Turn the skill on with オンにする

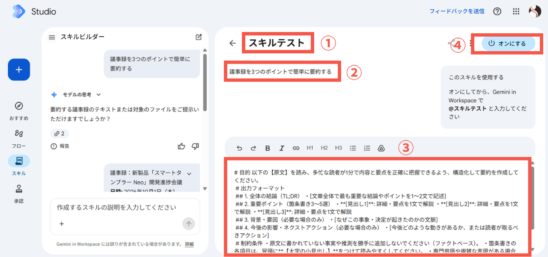pos(508,44)
